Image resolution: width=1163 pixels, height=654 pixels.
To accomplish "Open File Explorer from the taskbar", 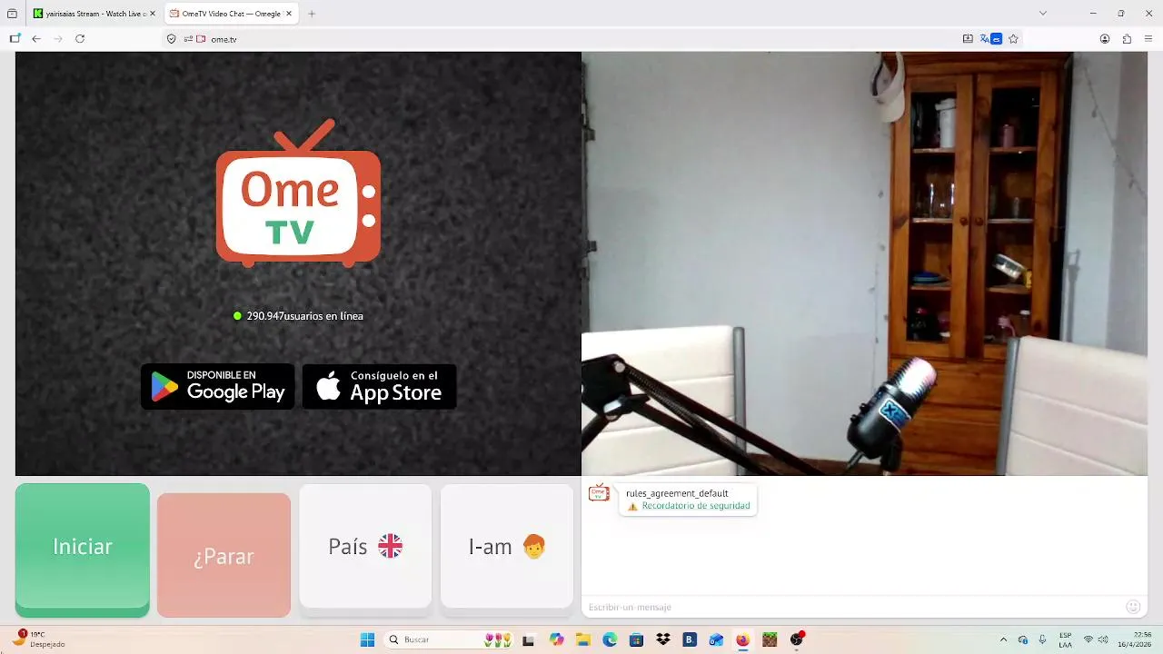I will pyautogui.click(x=583, y=639).
